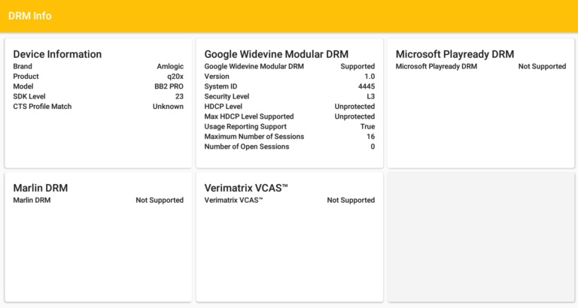Select the SDK Level value 23
The image size is (578, 308).
click(x=179, y=96)
